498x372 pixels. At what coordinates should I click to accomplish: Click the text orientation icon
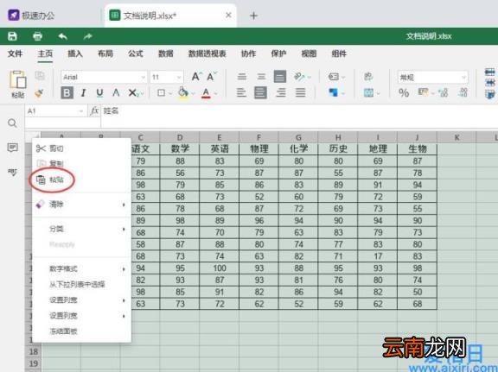[x=299, y=77]
